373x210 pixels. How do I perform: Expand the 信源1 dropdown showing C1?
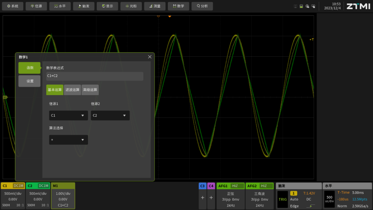(x=68, y=115)
